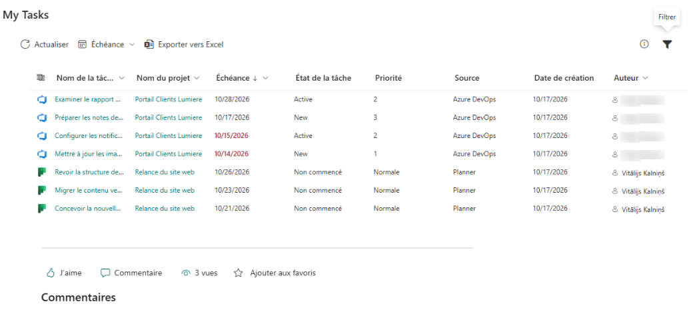Expand the Nom du projet column menu
The height and width of the screenshot is (310, 693).
[x=197, y=78]
